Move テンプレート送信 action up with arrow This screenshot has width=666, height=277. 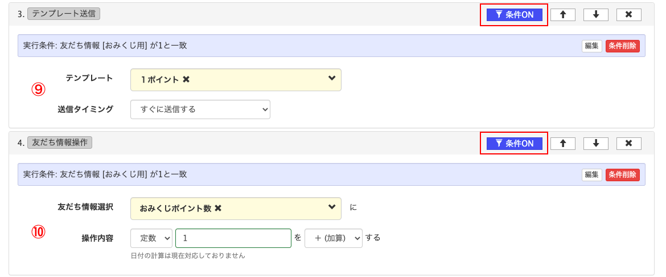[x=563, y=15]
